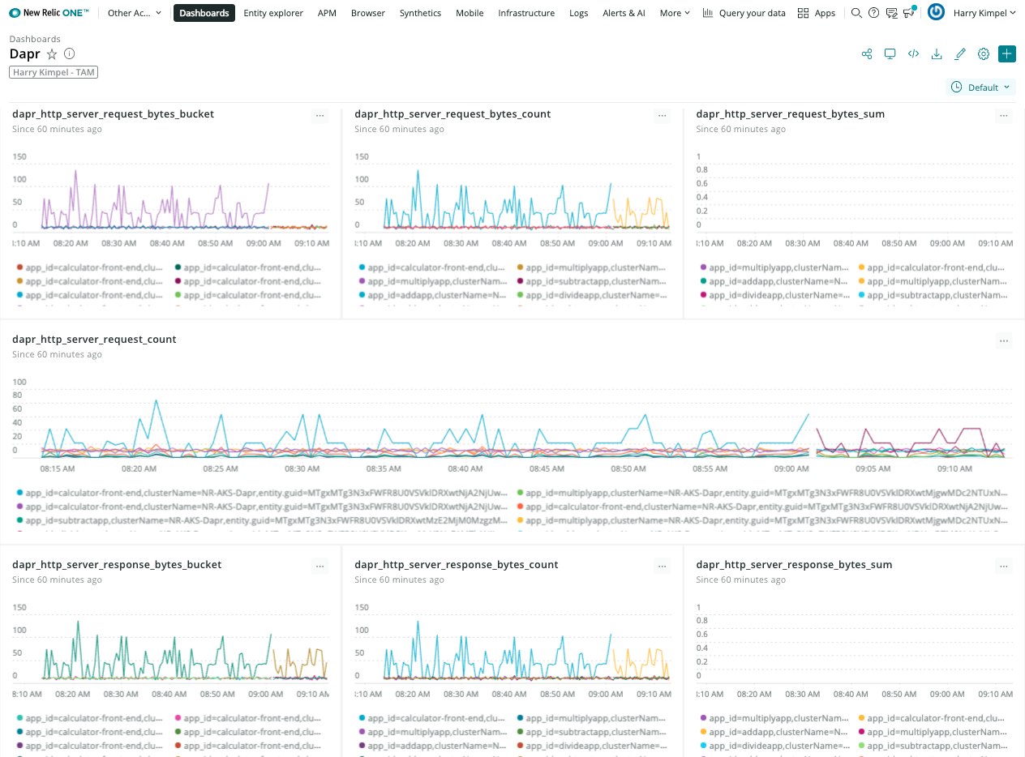Click Query your data

click(x=744, y=13)
